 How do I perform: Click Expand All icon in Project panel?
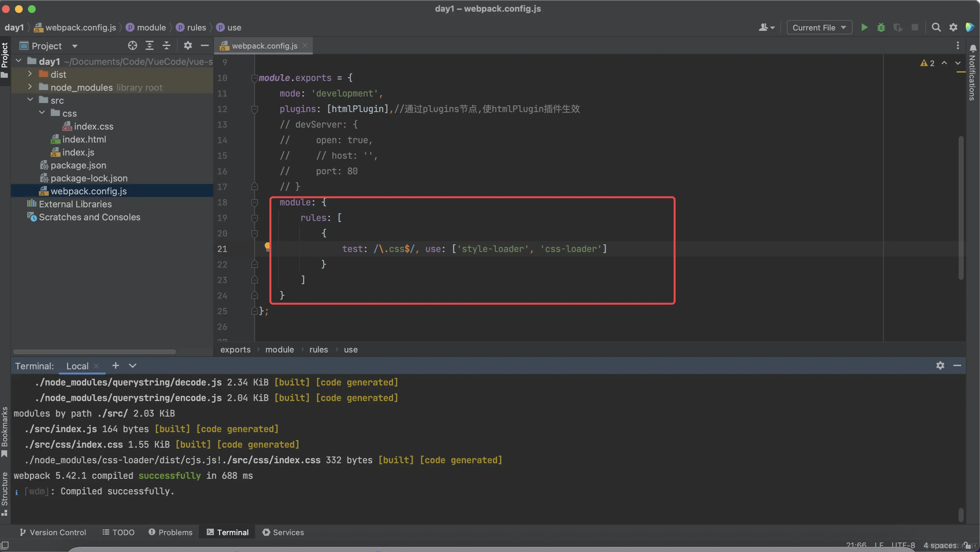(149, 46)
